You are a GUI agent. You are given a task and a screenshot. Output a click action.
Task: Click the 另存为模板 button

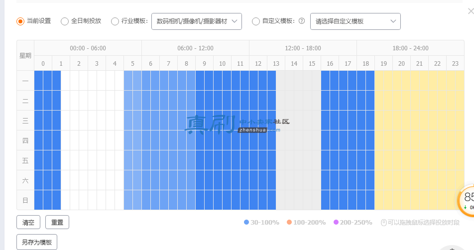click(x=37, y=242)
